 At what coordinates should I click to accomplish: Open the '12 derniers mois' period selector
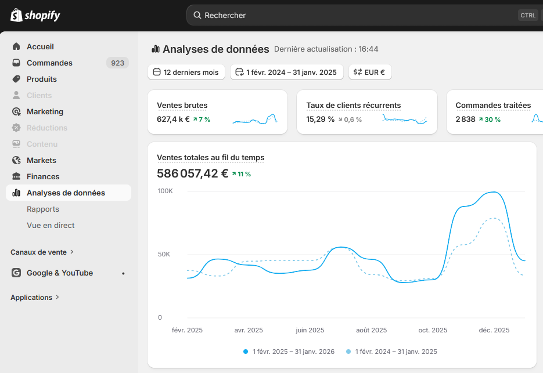pyautogui.click(x=186, y=72)
